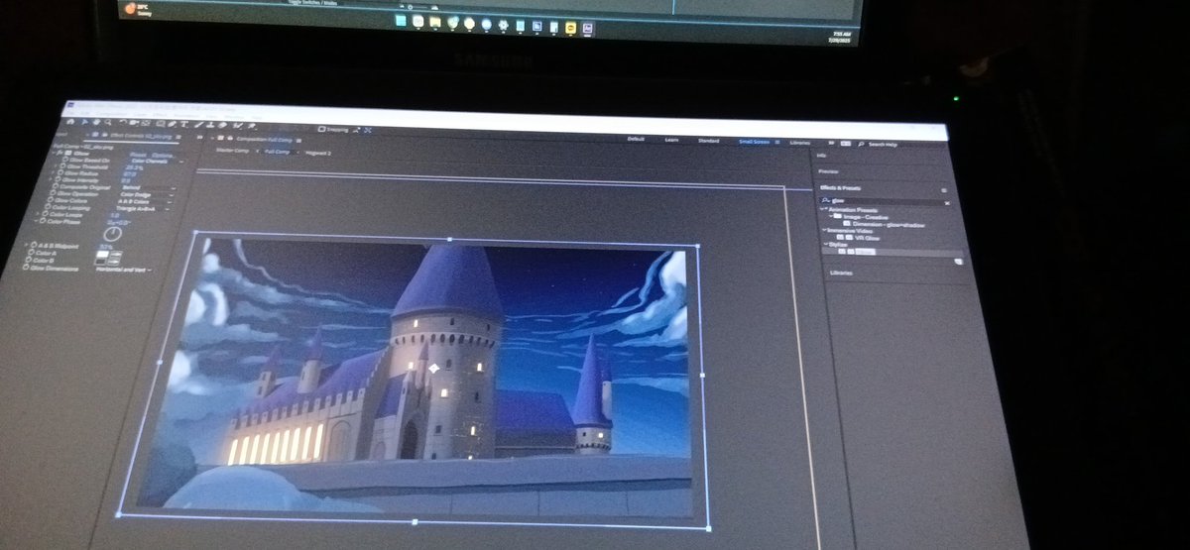Collapse the Stylize tree group

click(826, 245)
